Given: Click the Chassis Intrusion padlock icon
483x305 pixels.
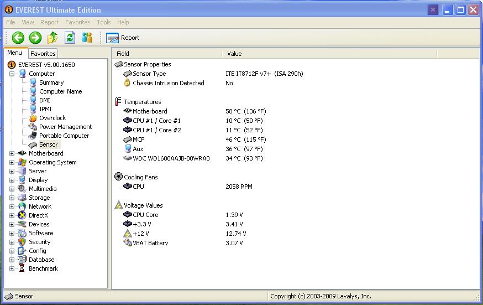Looking at the screenshot, I should point(127,82).
